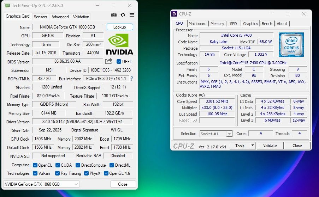This screenshot has height=197, width=319.
Task: Click the Multiplier value x33.0 (8.0 - 35.0)
Action: 217,107
